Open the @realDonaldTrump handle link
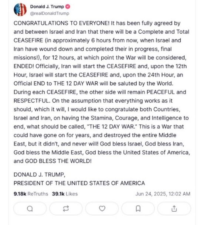This screenshot has height=225, width=198. (x=49, y=13)
